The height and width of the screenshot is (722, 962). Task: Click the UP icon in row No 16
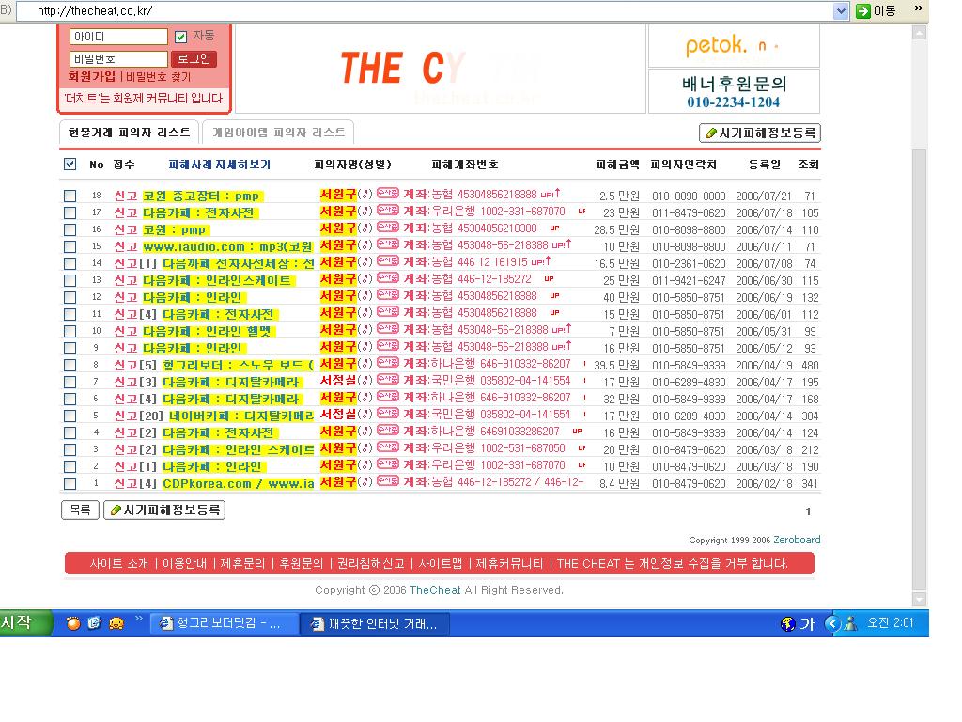coord(554,228)
